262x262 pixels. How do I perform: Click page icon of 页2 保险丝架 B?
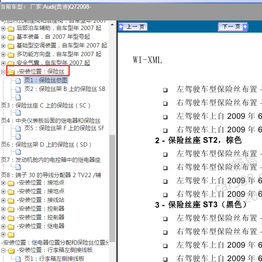click(18, 89)
